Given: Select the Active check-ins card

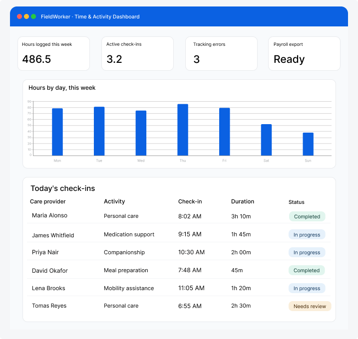Looking at the screenshot, I should 137,53.
